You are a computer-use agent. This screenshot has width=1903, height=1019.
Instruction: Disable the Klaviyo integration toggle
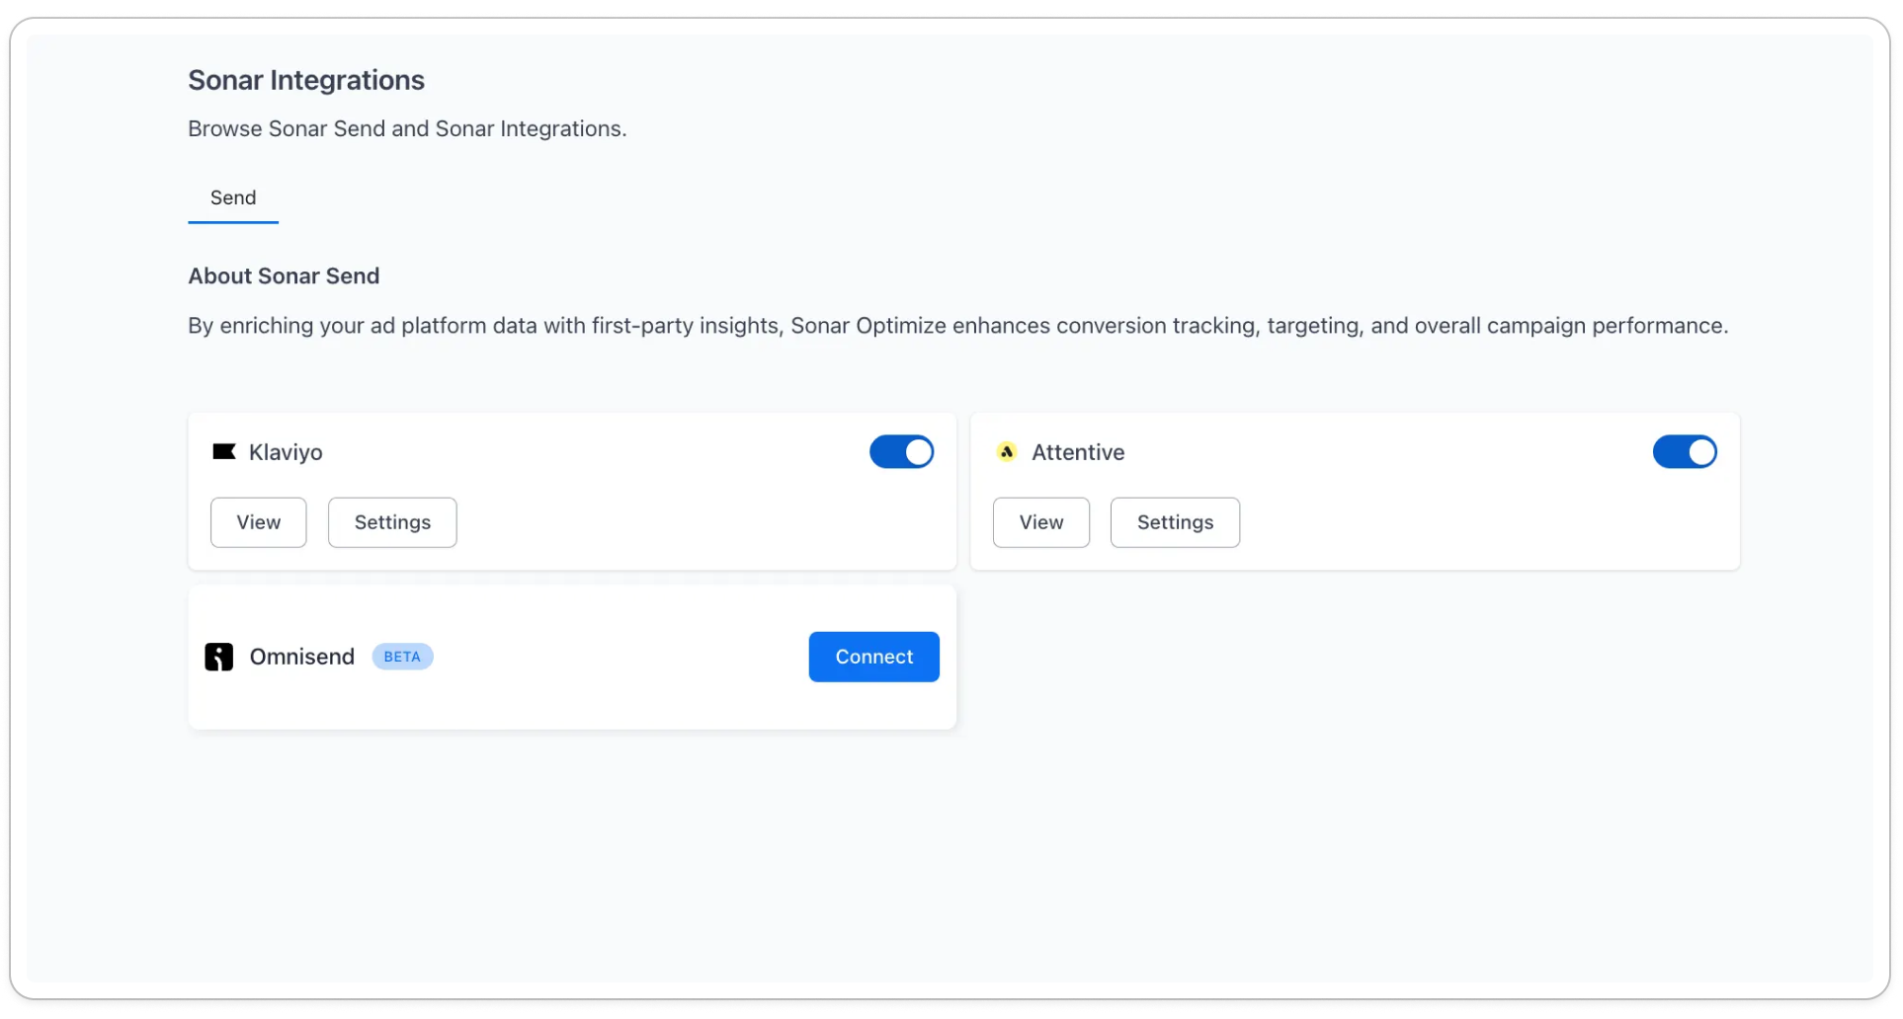(x=901, y=452)
